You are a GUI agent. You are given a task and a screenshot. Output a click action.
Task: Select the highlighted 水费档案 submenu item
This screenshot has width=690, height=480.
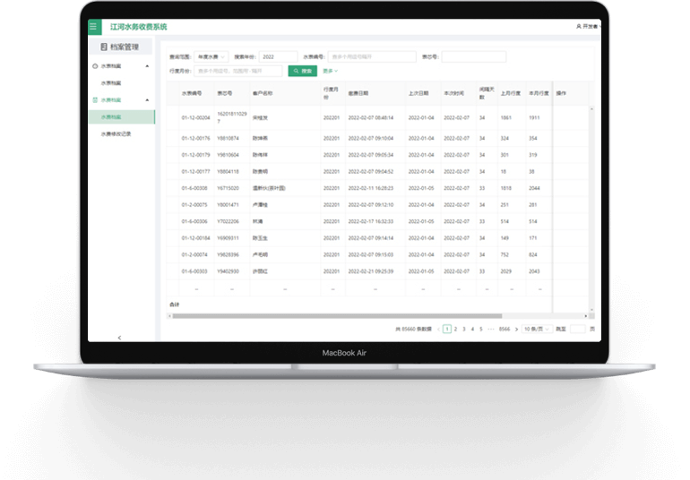click(111, 116)
